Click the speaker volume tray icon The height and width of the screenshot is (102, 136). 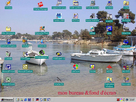coord(124,100)
